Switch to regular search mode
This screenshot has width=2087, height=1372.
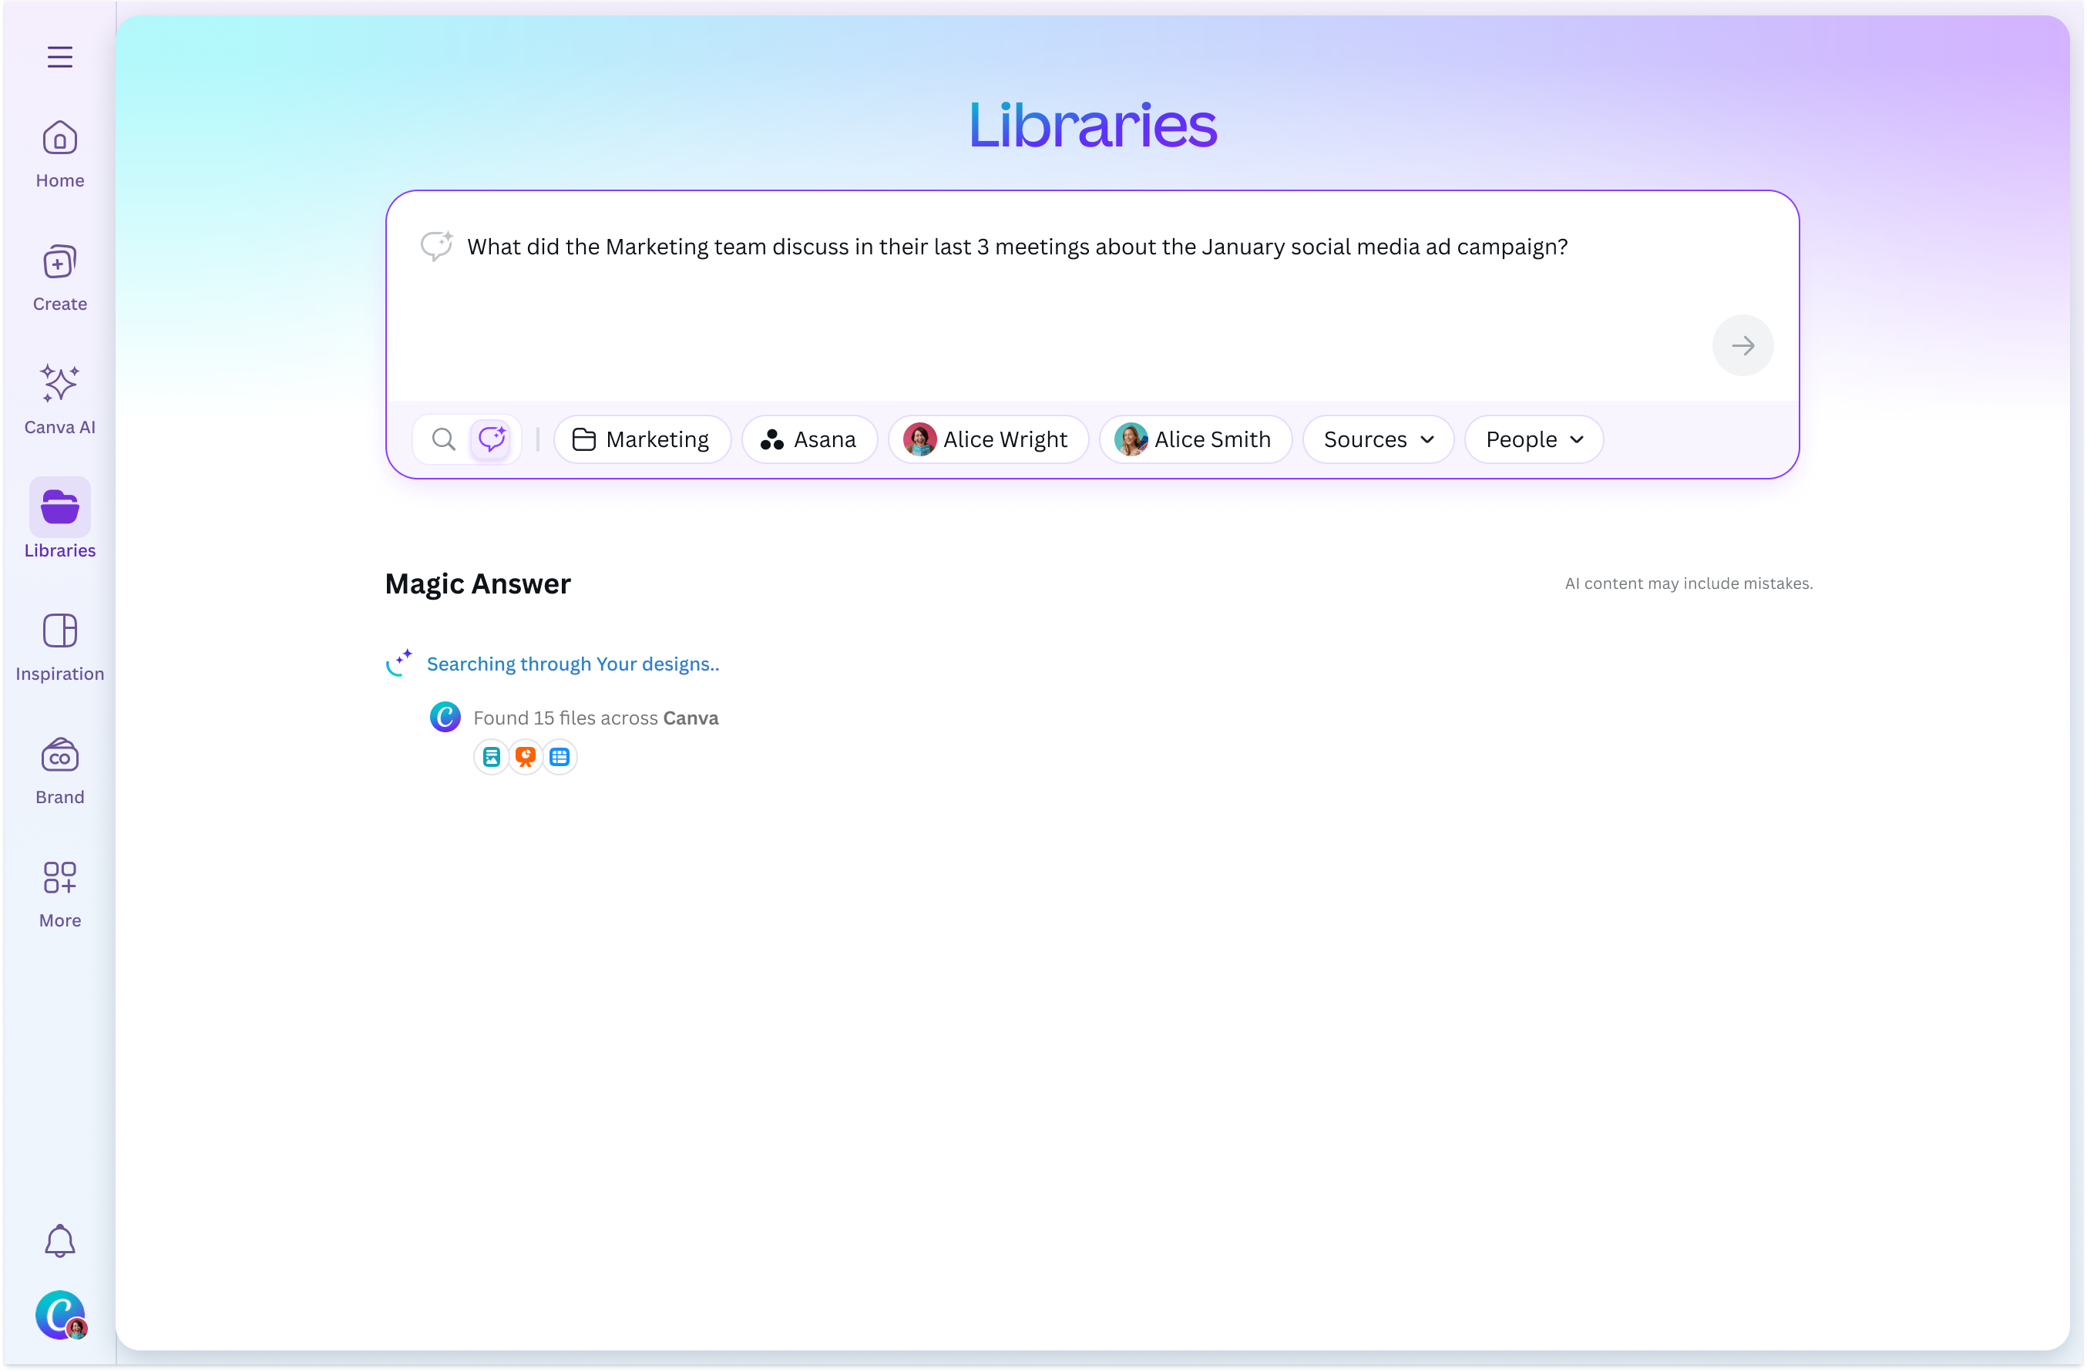pyautogui.click(x=444, y=439)
